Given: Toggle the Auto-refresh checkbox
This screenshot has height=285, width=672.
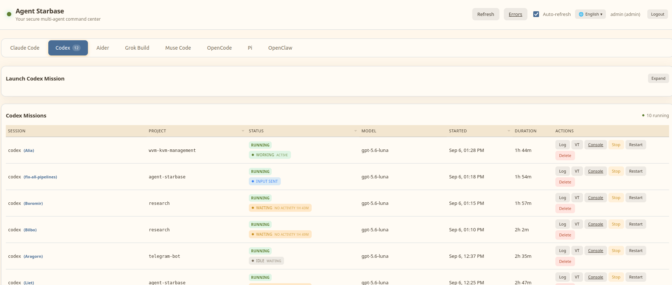Looking at the screenshot, I should coord(536,14).
